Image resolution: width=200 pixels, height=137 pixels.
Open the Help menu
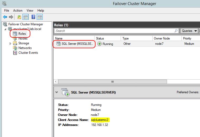(x=41, y=11)
